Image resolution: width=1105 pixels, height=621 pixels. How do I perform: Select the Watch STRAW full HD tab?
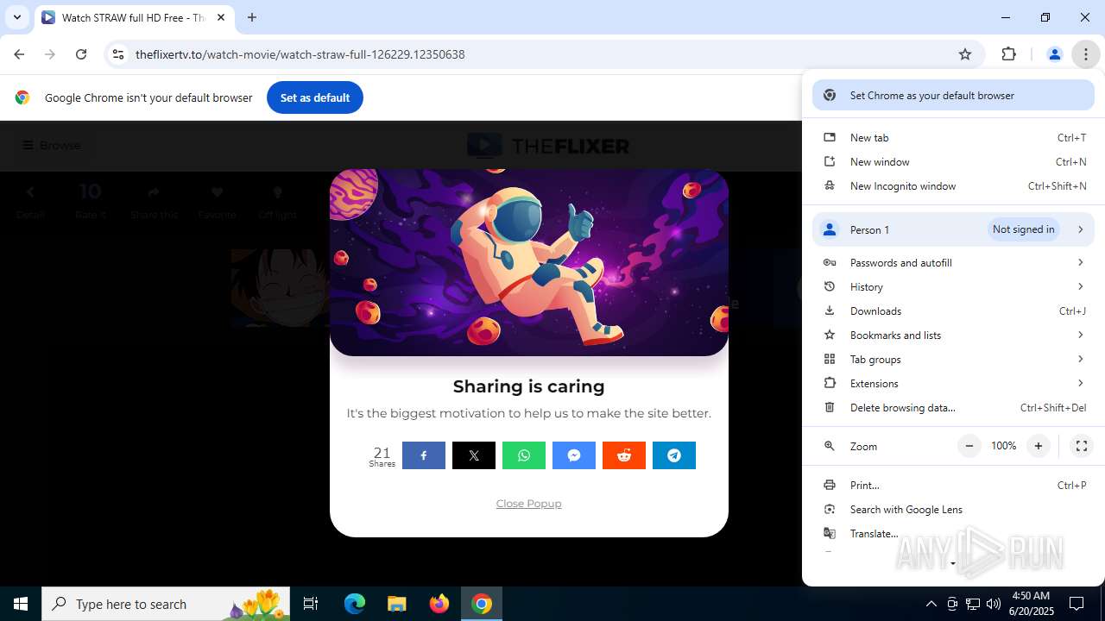[x=134, y=17]
